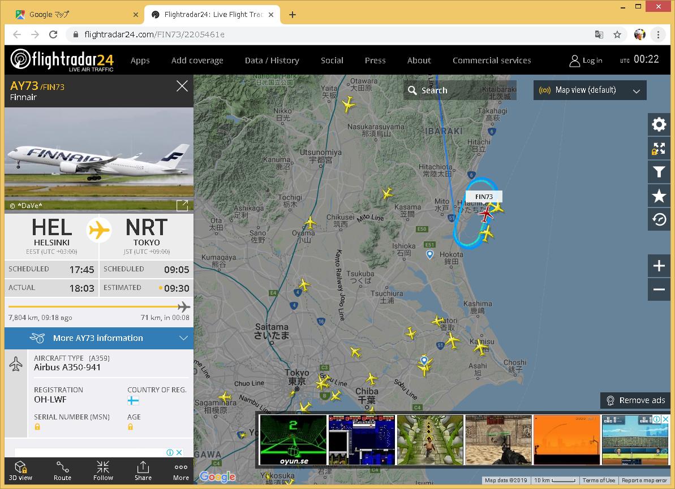Open Terms of Use link
The height and width of the screenshot is (489, 675).
pos(599,481)
